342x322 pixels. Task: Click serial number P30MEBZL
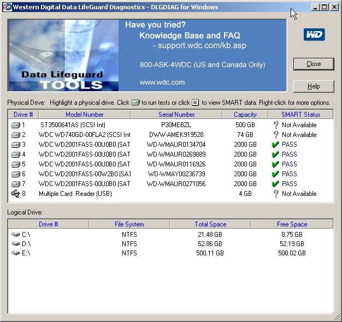[176, 125]
